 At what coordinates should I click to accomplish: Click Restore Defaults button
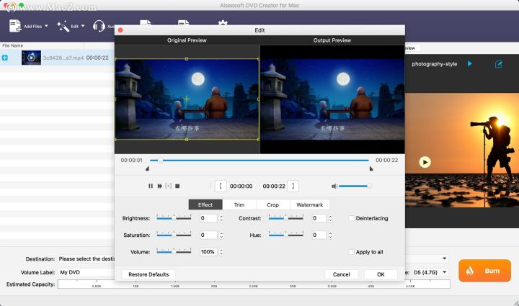(148, 274)
